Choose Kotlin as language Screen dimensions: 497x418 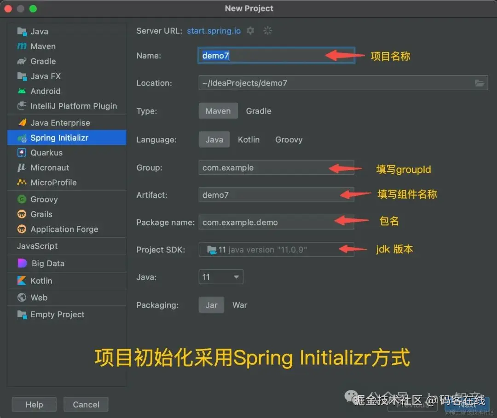click(249, 139)
